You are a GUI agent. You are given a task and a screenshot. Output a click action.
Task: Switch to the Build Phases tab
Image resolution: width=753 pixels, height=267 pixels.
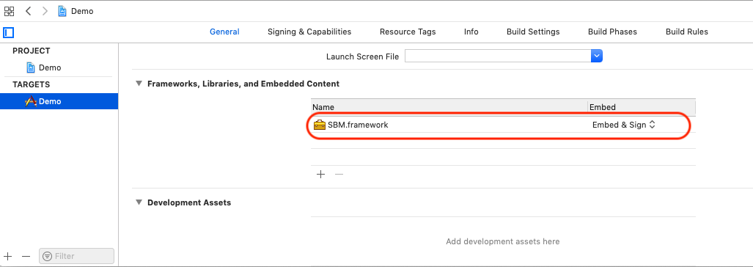[612, 32]
